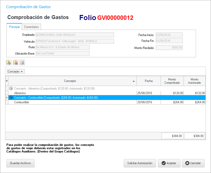Click the X icon on Cancelar

tap(187, 163)
